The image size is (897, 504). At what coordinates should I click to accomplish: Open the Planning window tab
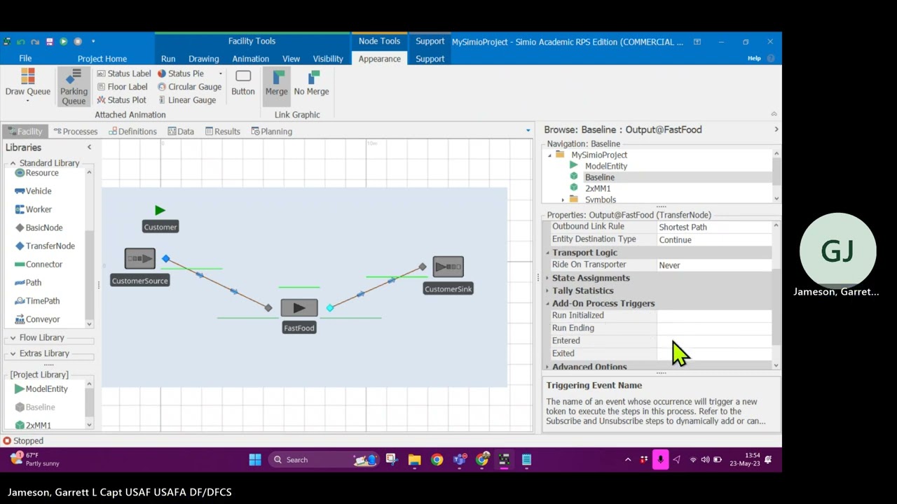pyautogui.click(x=271, y=132)
